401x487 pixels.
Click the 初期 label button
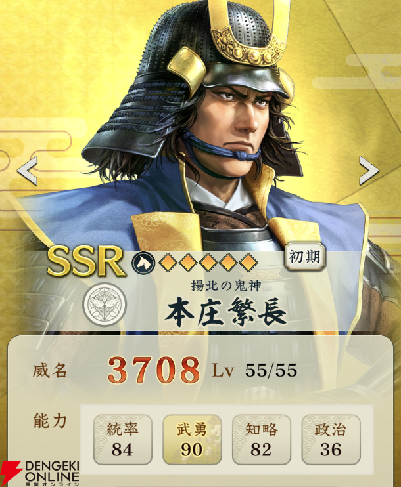coord(305,257)
